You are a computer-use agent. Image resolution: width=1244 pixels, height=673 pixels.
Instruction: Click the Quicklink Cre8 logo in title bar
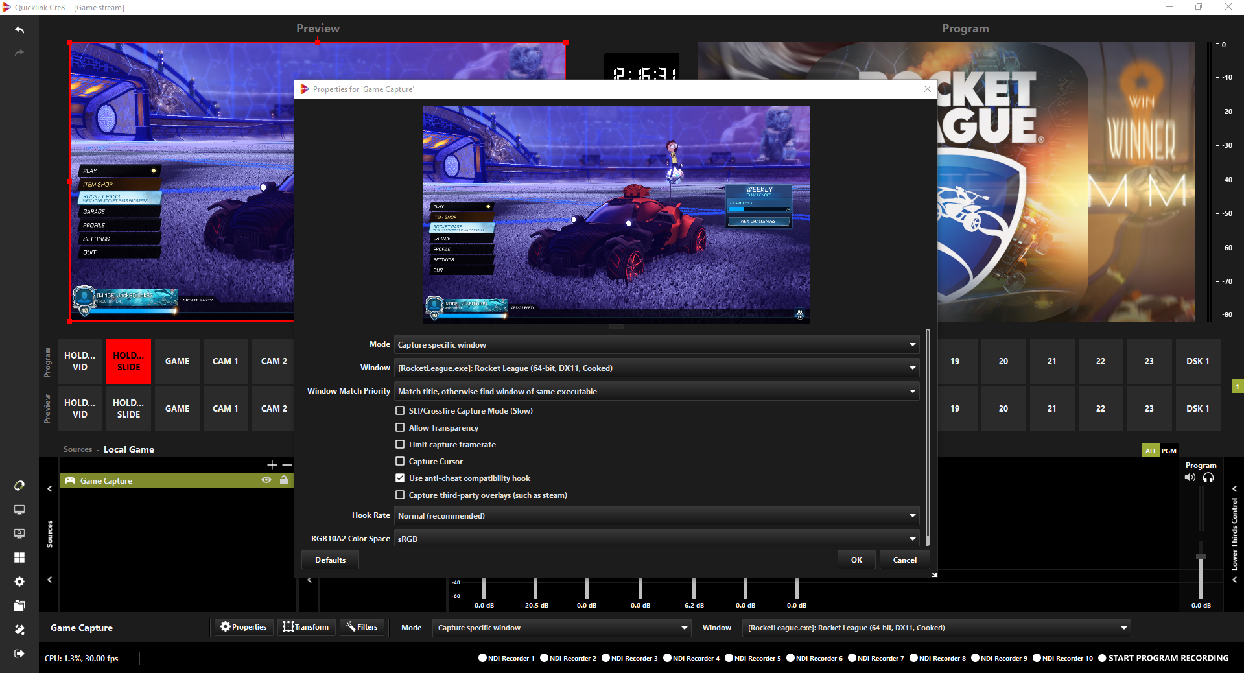click(6, 7)
